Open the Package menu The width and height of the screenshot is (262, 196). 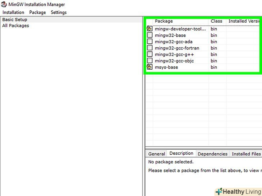point(37,12)
